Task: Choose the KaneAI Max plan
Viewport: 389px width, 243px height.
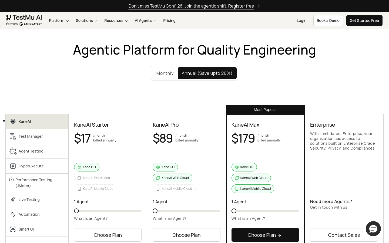Action: pos(265,235)
